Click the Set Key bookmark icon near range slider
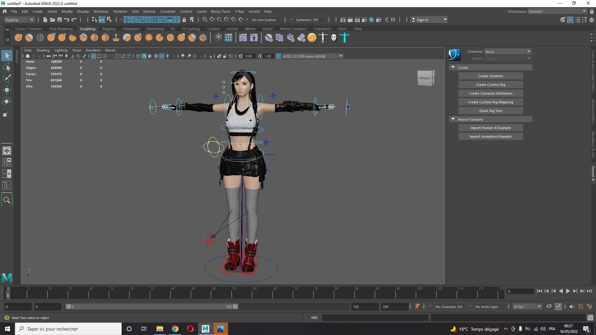This screenshot has width=596, height=335. coord(417,306)
